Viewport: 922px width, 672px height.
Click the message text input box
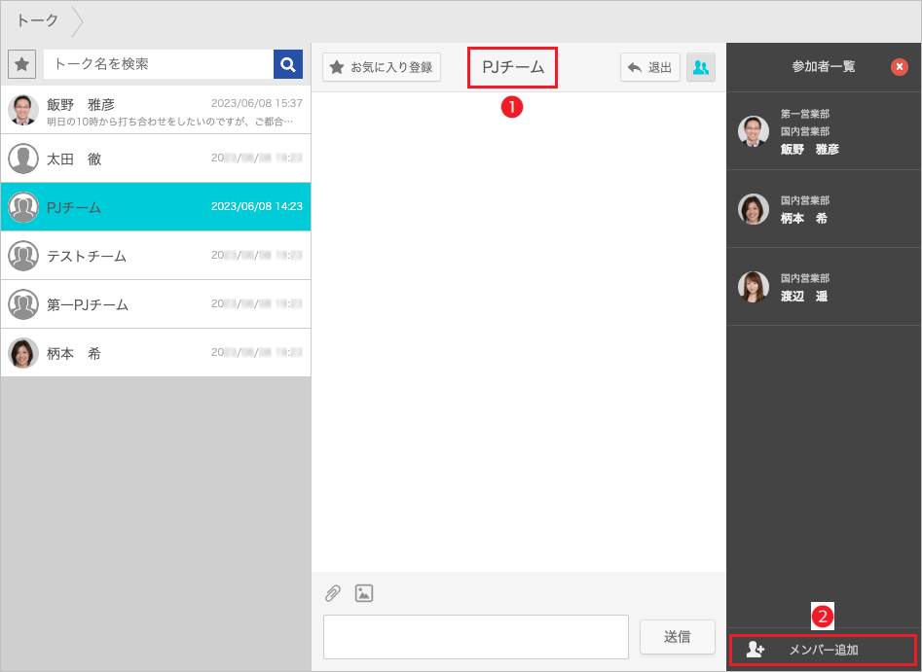pos(476,637)
